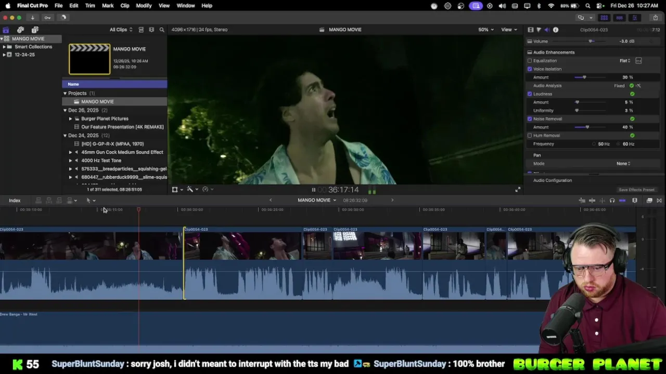Open the viewer 50% zoom dropdown
Image resolution: width=666 pixels, height=374 pixels.
point(486,30)
